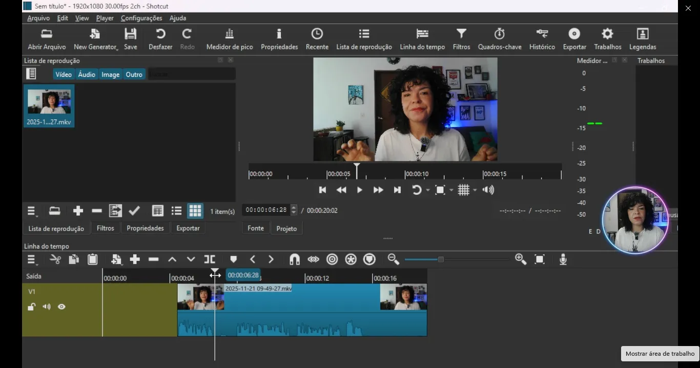This screenshot has height=368, width=700.
Task: Click the timeline Cut scissors icon
Action: (x=55, y=260)
